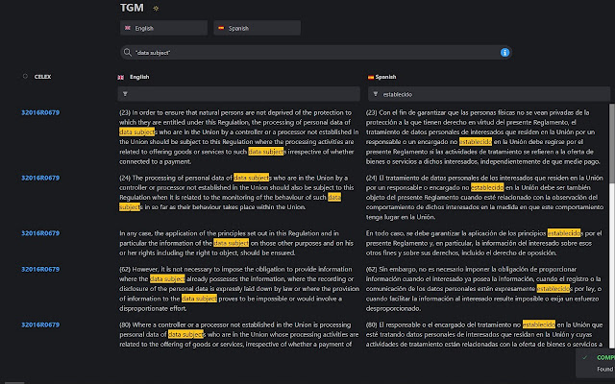The height and width of the screenshot is (384, 615).
Task: Click the English column filter input
Action: [240, 94]
